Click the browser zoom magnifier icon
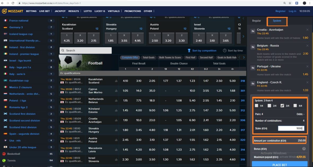Image resolution: width=313 pixels, height=167 pixels. point(285,3)
